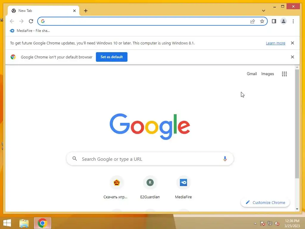Click the Set as default button

tap(112, 57)
